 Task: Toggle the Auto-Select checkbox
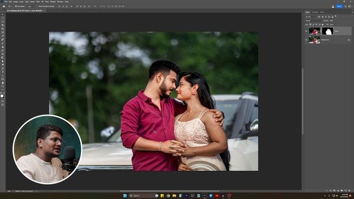[16, 6]
